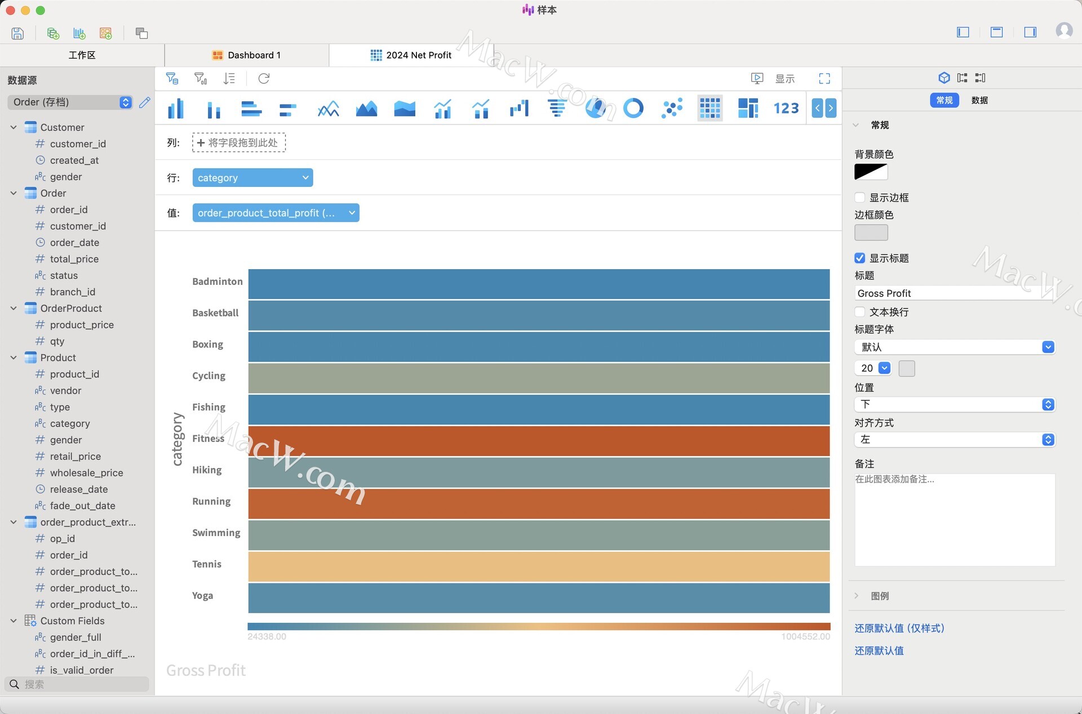Toggle the right sidebar panel icon
Viewport: 1082px width, 714px height.
click(x=1030, y=32)
